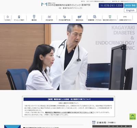The width and height of the screenshot is (137, 128).
Task: Open 診療時間・アクセス in the navigation
Action: pyautogui.click(x=95, y=18)
